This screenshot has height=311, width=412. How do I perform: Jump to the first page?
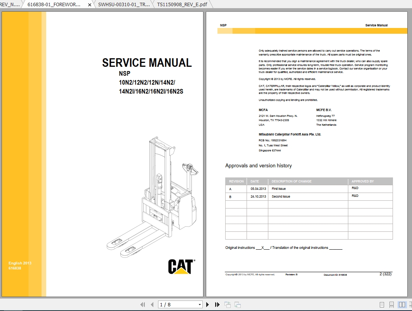143,304
